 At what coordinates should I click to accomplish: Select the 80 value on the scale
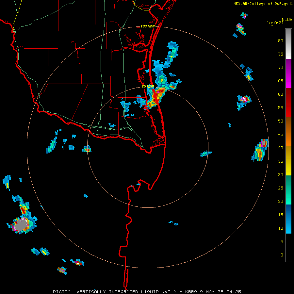click(x=281, y=41)
